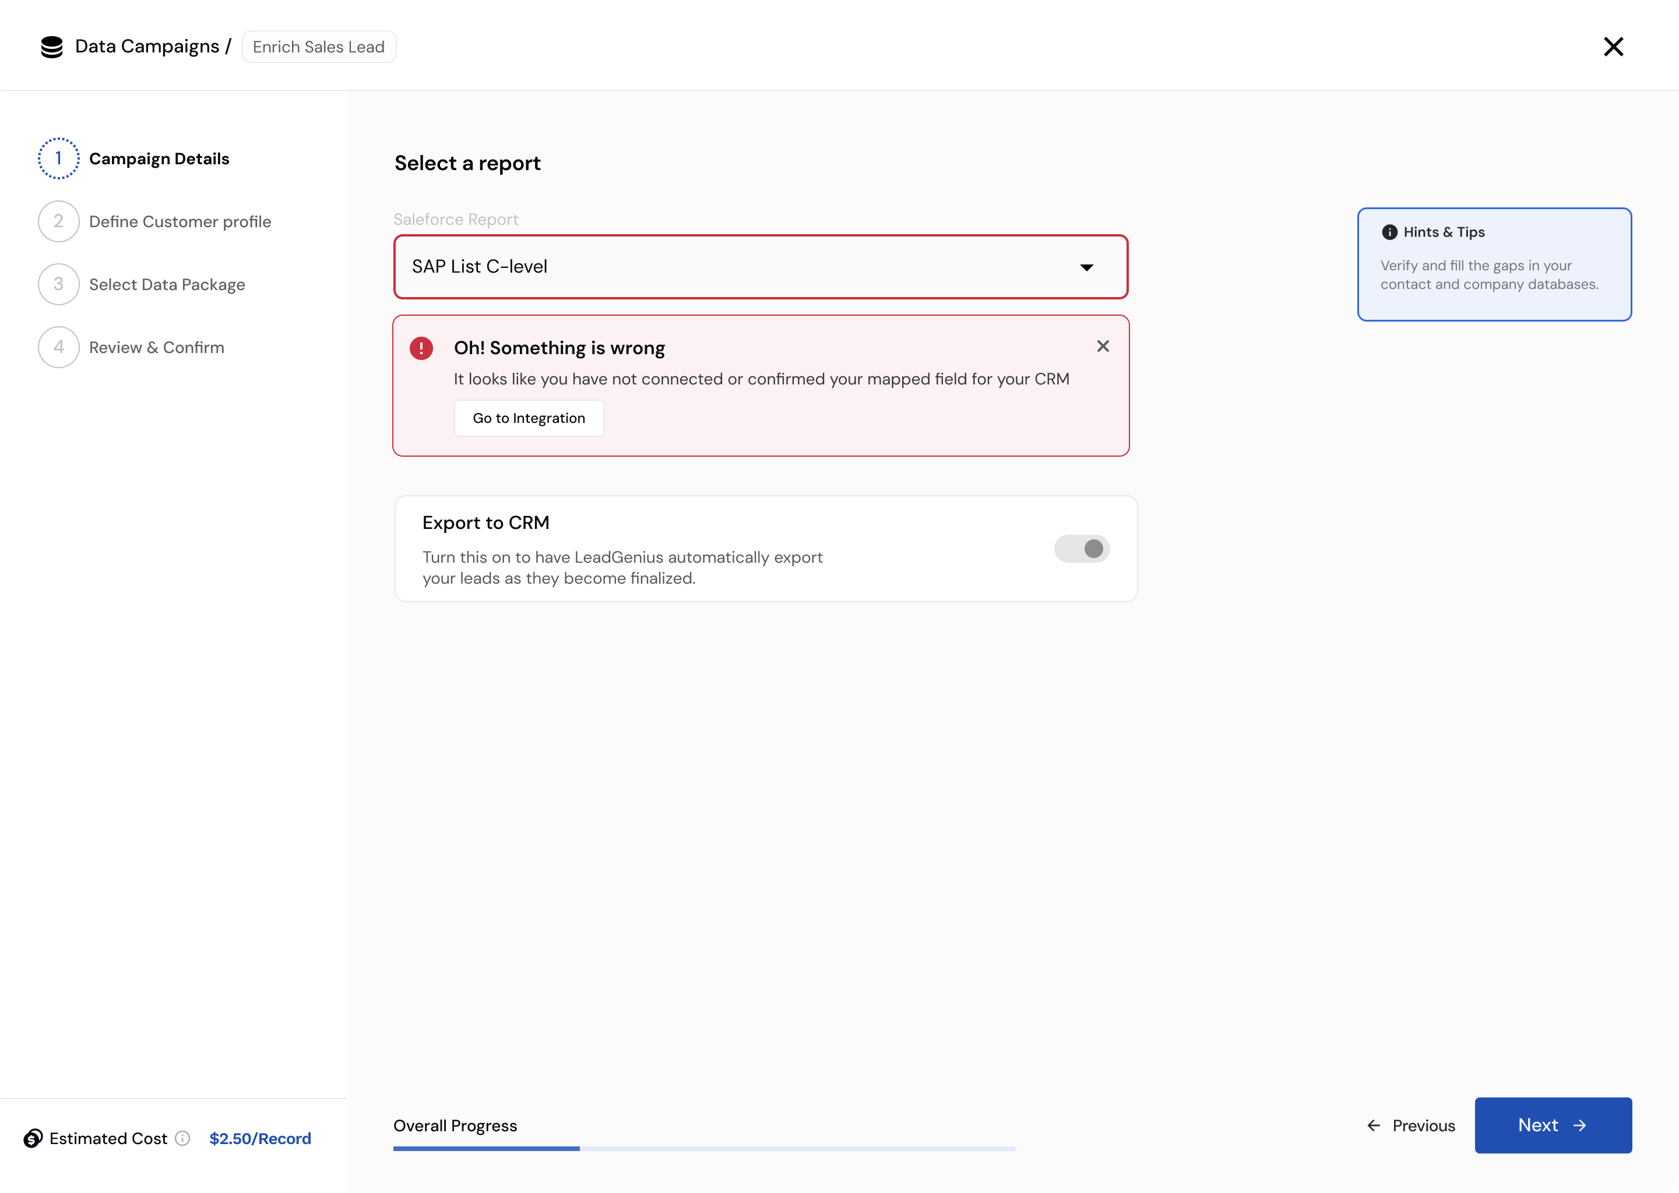
Task: Click the Estimated Cost info icon
Action: pos(183,1138)
